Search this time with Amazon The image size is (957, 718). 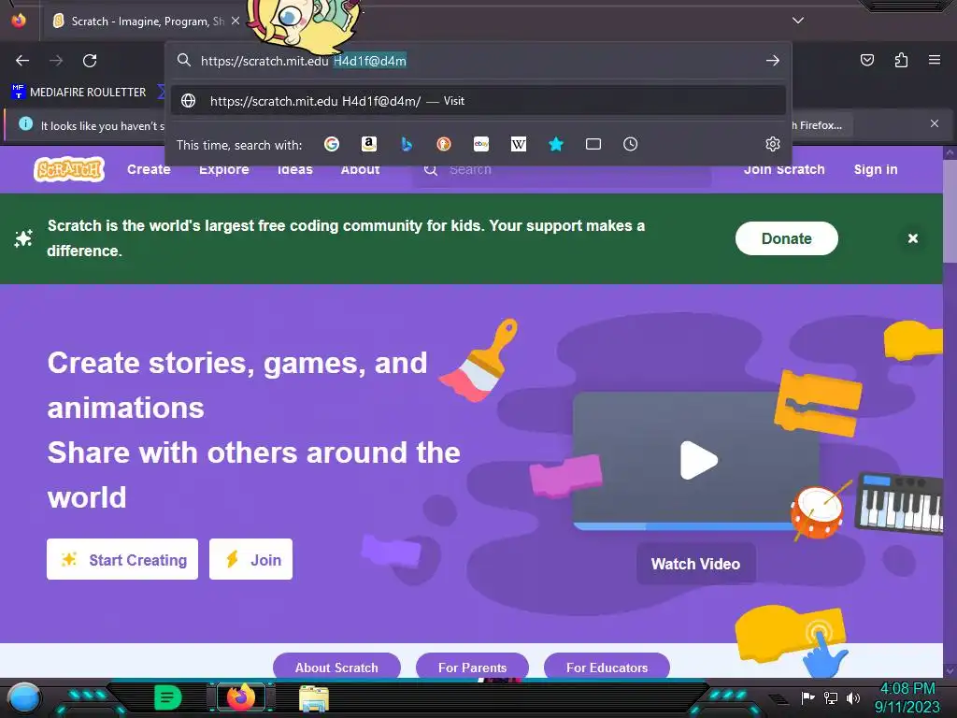tap(368, 144)
